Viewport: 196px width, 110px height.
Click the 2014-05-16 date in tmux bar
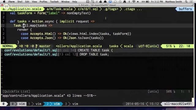click(x=135, y=104)
